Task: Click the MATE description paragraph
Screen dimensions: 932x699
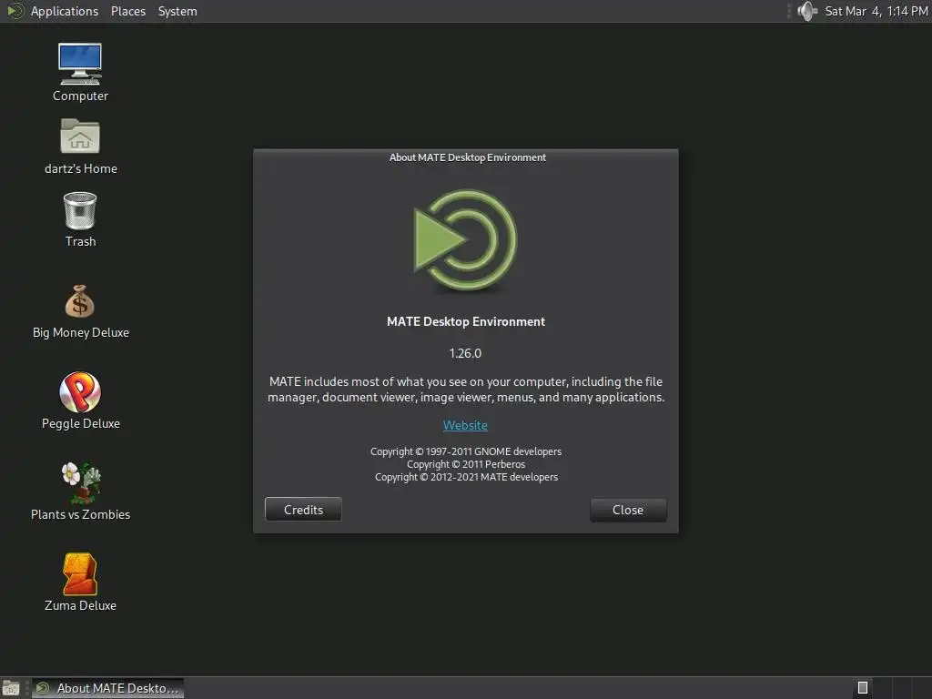Action: (466, 390)
